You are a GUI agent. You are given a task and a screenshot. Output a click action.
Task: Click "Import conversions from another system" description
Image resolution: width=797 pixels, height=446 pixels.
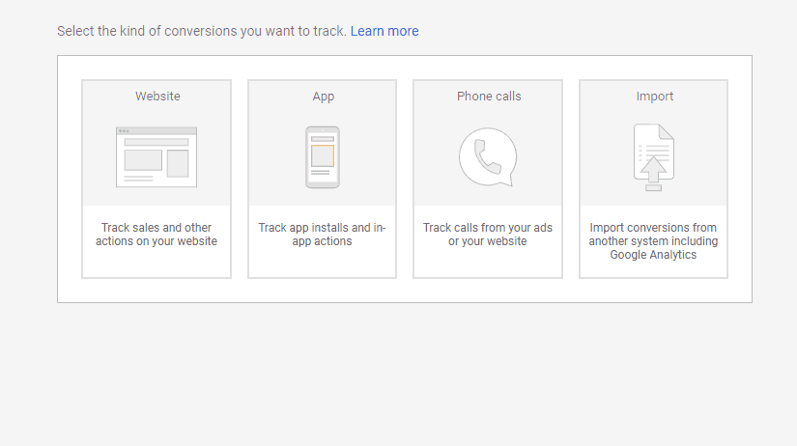653,235
